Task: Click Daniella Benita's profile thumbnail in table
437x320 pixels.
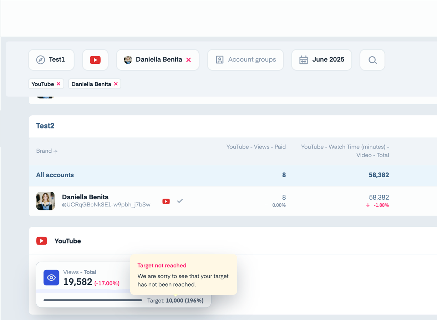Action: click(x=45, y=201)
